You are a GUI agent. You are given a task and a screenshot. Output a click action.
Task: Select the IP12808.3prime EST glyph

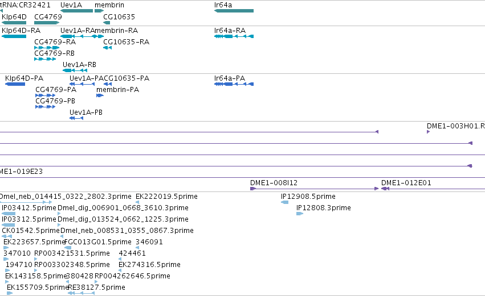(300, 214)
